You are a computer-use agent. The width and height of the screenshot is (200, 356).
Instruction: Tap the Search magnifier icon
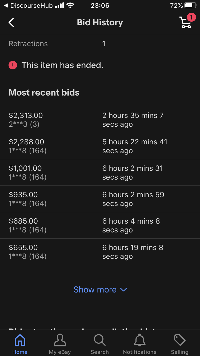coord(100,340)
